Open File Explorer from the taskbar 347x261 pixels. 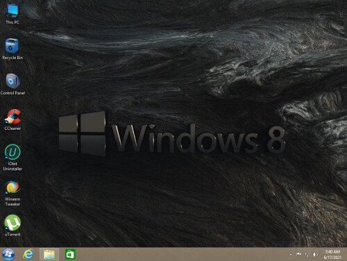click(x=49, y=254)
